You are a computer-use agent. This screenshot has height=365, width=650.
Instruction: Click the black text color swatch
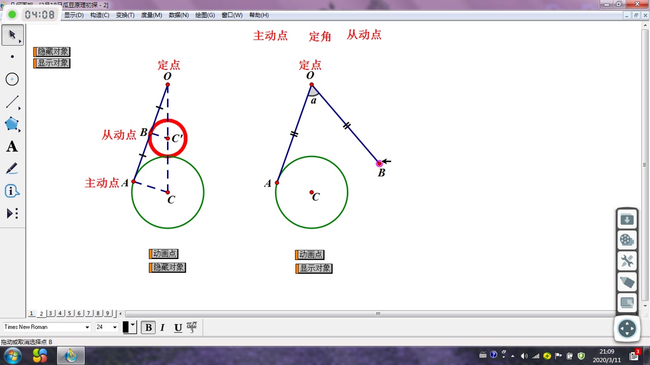coord(126,327)
